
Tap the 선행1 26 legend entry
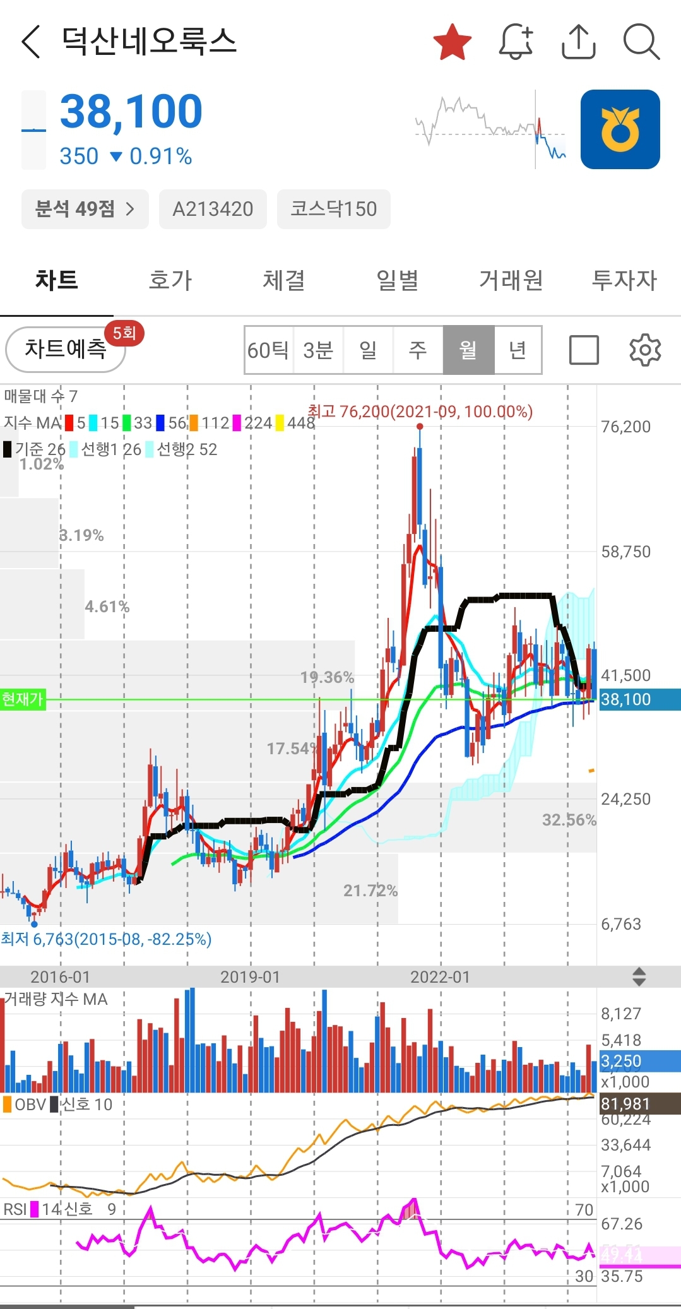(x=105, y=449)
